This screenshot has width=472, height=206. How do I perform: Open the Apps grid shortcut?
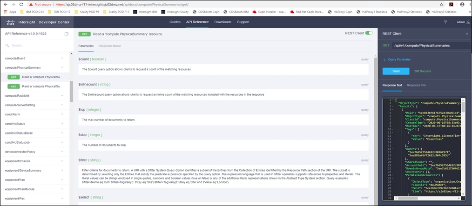click(x=10, y=12)
